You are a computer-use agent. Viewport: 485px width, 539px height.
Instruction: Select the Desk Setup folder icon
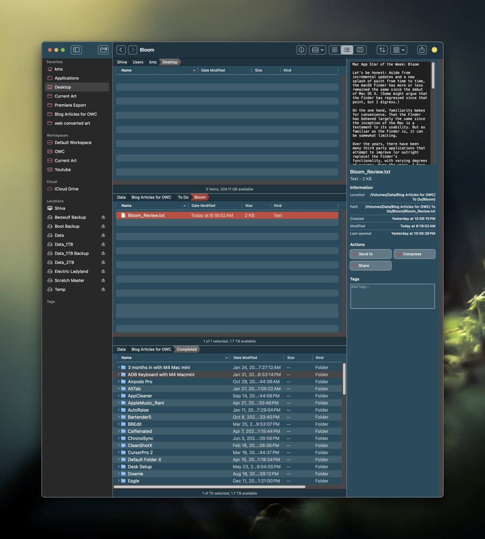[x=123, y=467]
